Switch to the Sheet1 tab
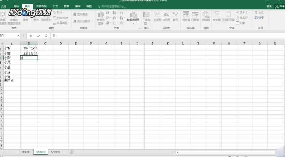 (26, 152)
